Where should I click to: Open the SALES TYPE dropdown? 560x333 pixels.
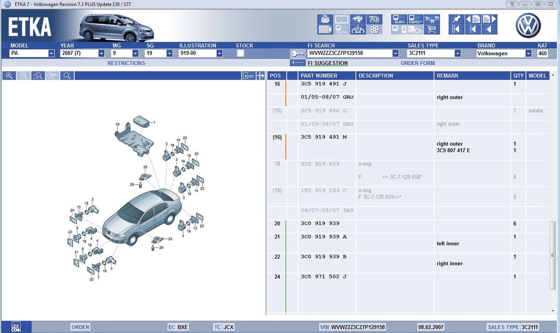(x=458, y=53)
